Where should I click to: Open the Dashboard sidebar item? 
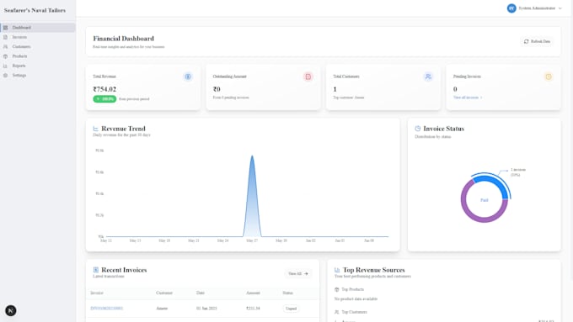tap(38, 28)
